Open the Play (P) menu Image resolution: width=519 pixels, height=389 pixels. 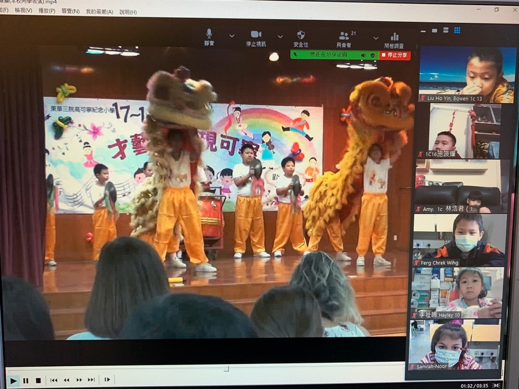[x=47, y=11]
